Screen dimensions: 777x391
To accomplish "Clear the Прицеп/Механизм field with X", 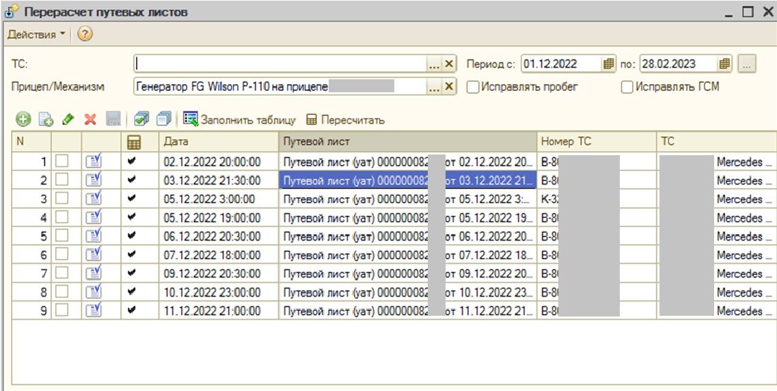I will [x=449, y=87].
